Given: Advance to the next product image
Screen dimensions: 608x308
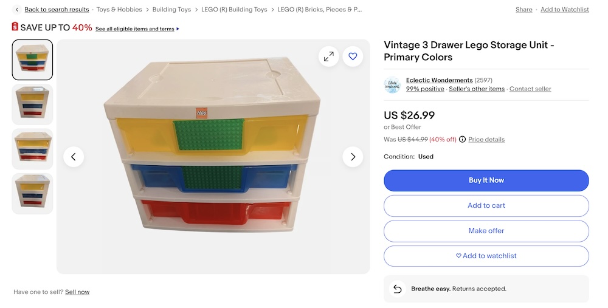Looking at the screenshot, I should pos(353,157).
